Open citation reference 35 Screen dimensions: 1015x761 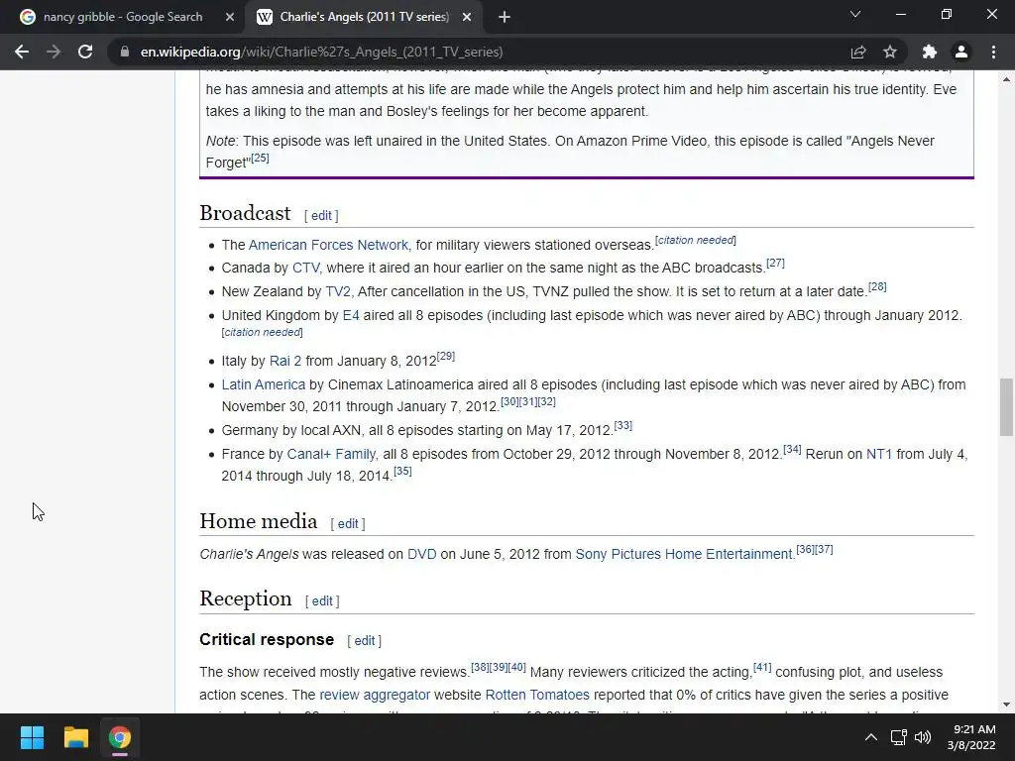click(x=402, y=471)
